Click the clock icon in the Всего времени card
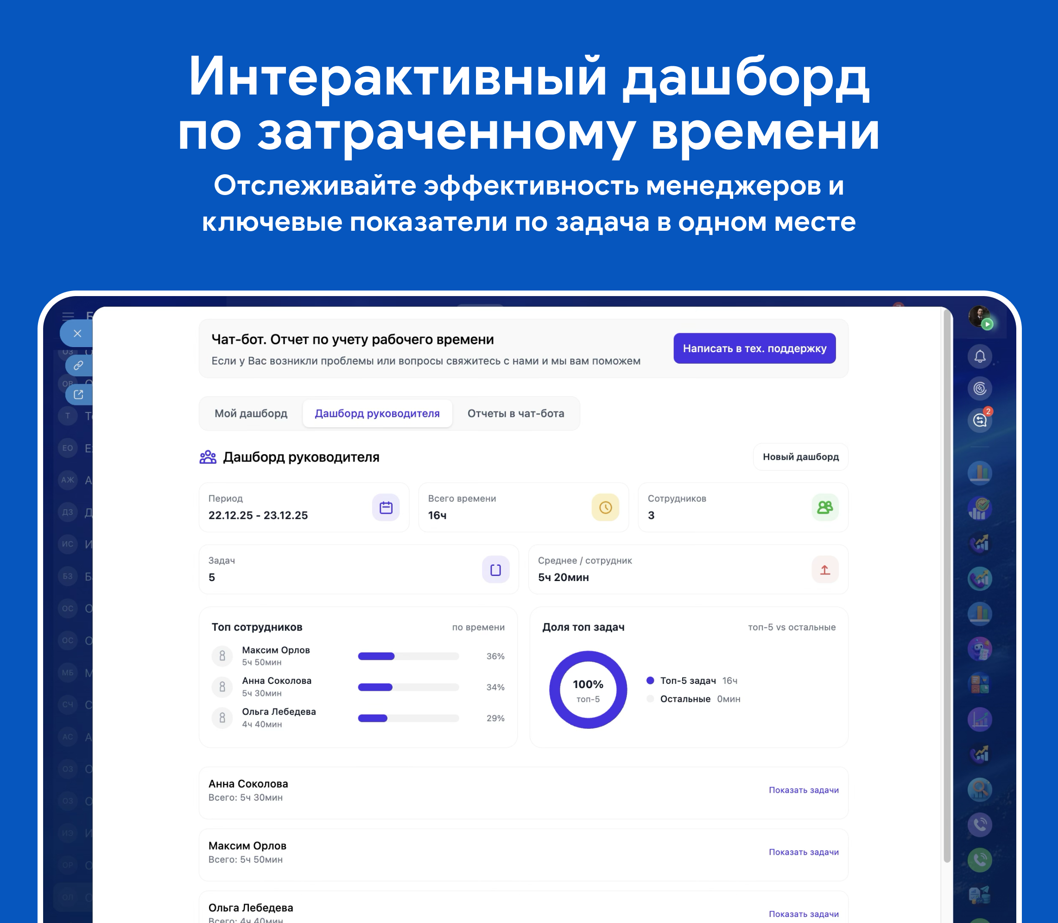The width and height of the screenshot is (1058, 923). (605, 507)
